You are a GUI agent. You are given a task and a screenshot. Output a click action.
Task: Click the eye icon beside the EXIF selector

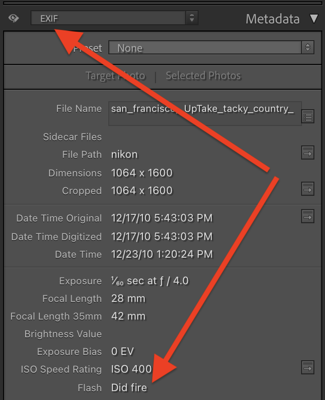click(13, 18)
